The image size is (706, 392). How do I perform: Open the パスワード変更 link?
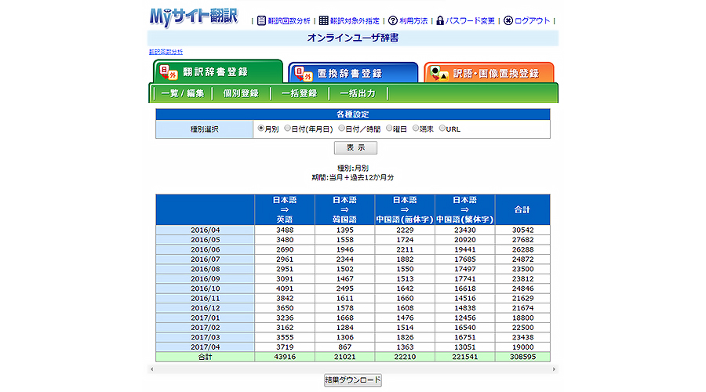tap(470, 20)
